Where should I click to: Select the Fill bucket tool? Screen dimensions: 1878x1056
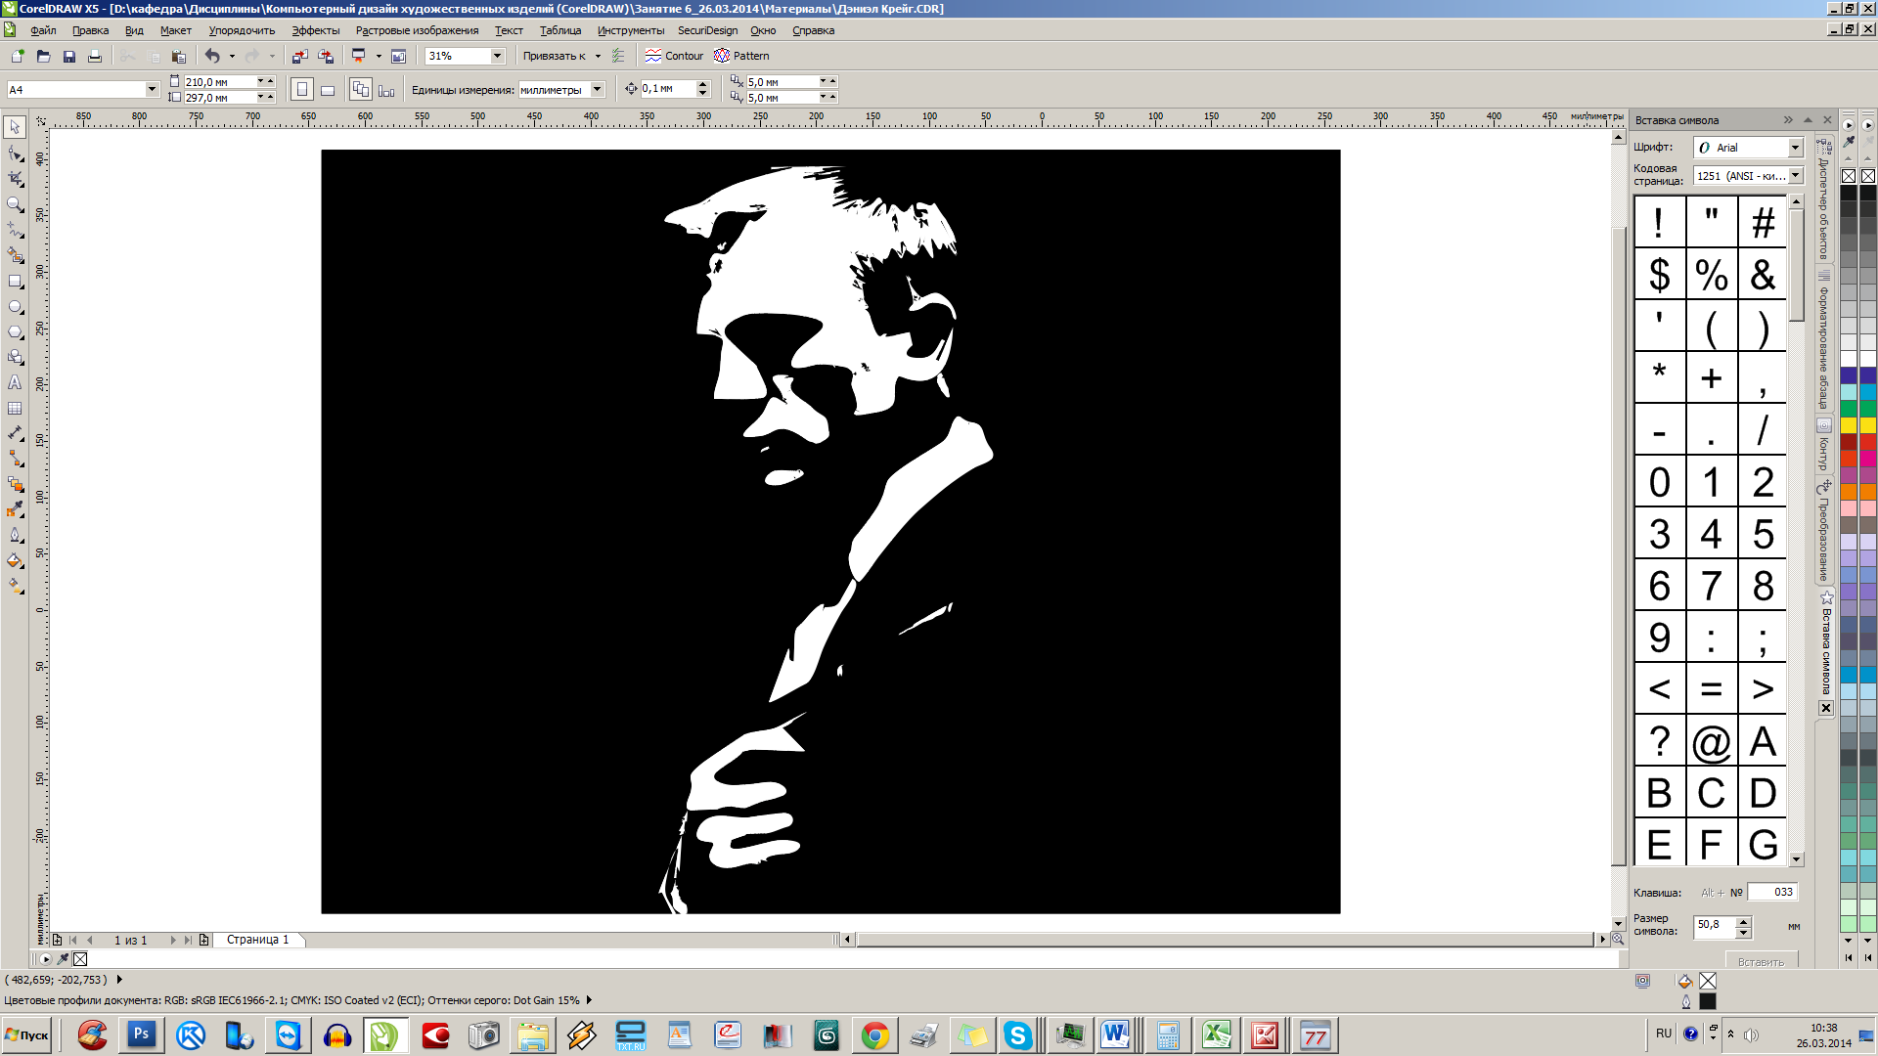click(x=15, y=560)
